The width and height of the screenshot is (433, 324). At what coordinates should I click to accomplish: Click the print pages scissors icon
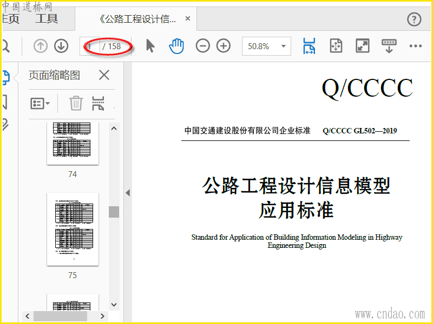coord(98,104)
